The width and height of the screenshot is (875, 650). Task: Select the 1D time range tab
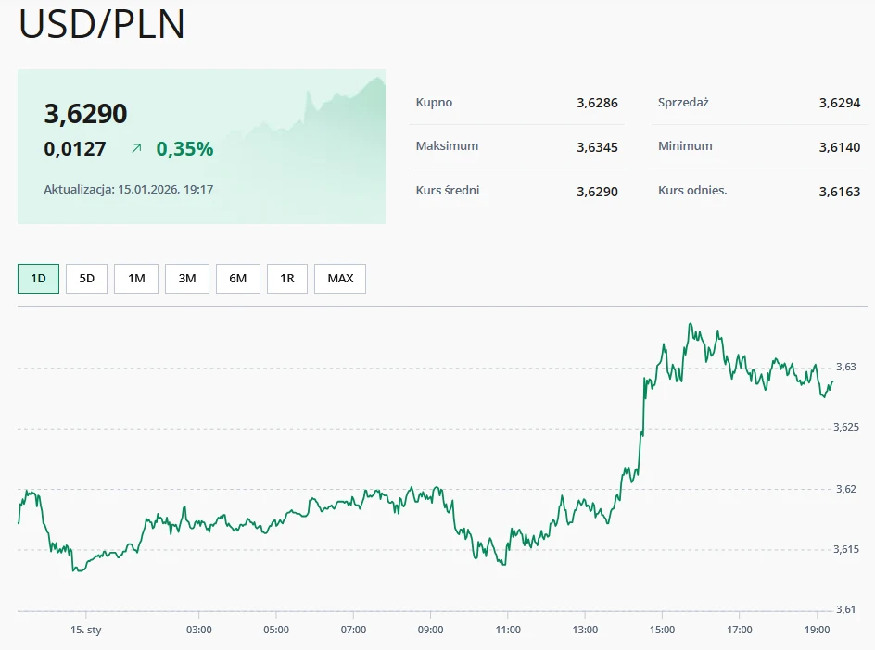tap(36, 278)
